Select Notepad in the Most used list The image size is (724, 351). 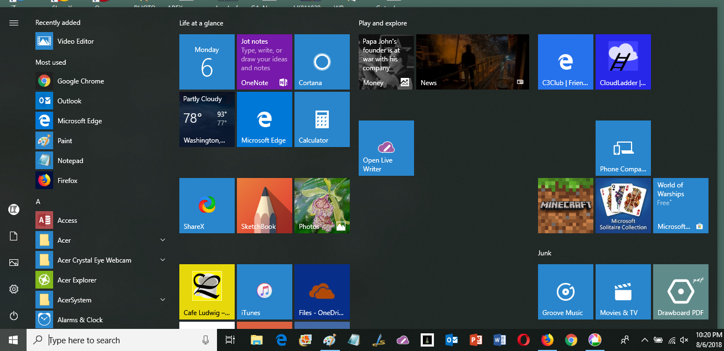point(70,161)
